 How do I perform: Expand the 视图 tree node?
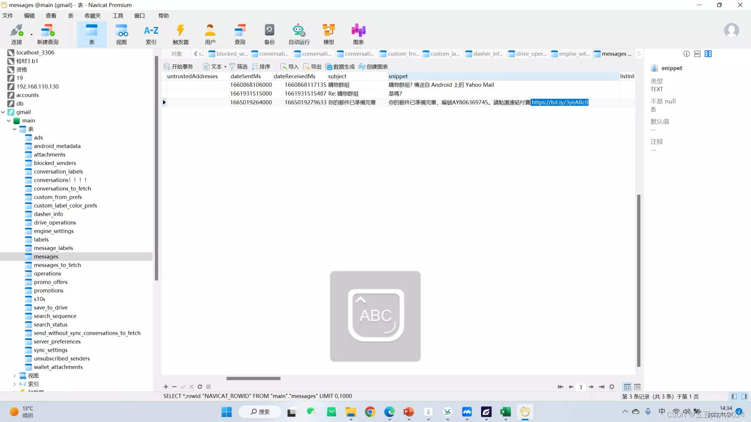(14, 376)
